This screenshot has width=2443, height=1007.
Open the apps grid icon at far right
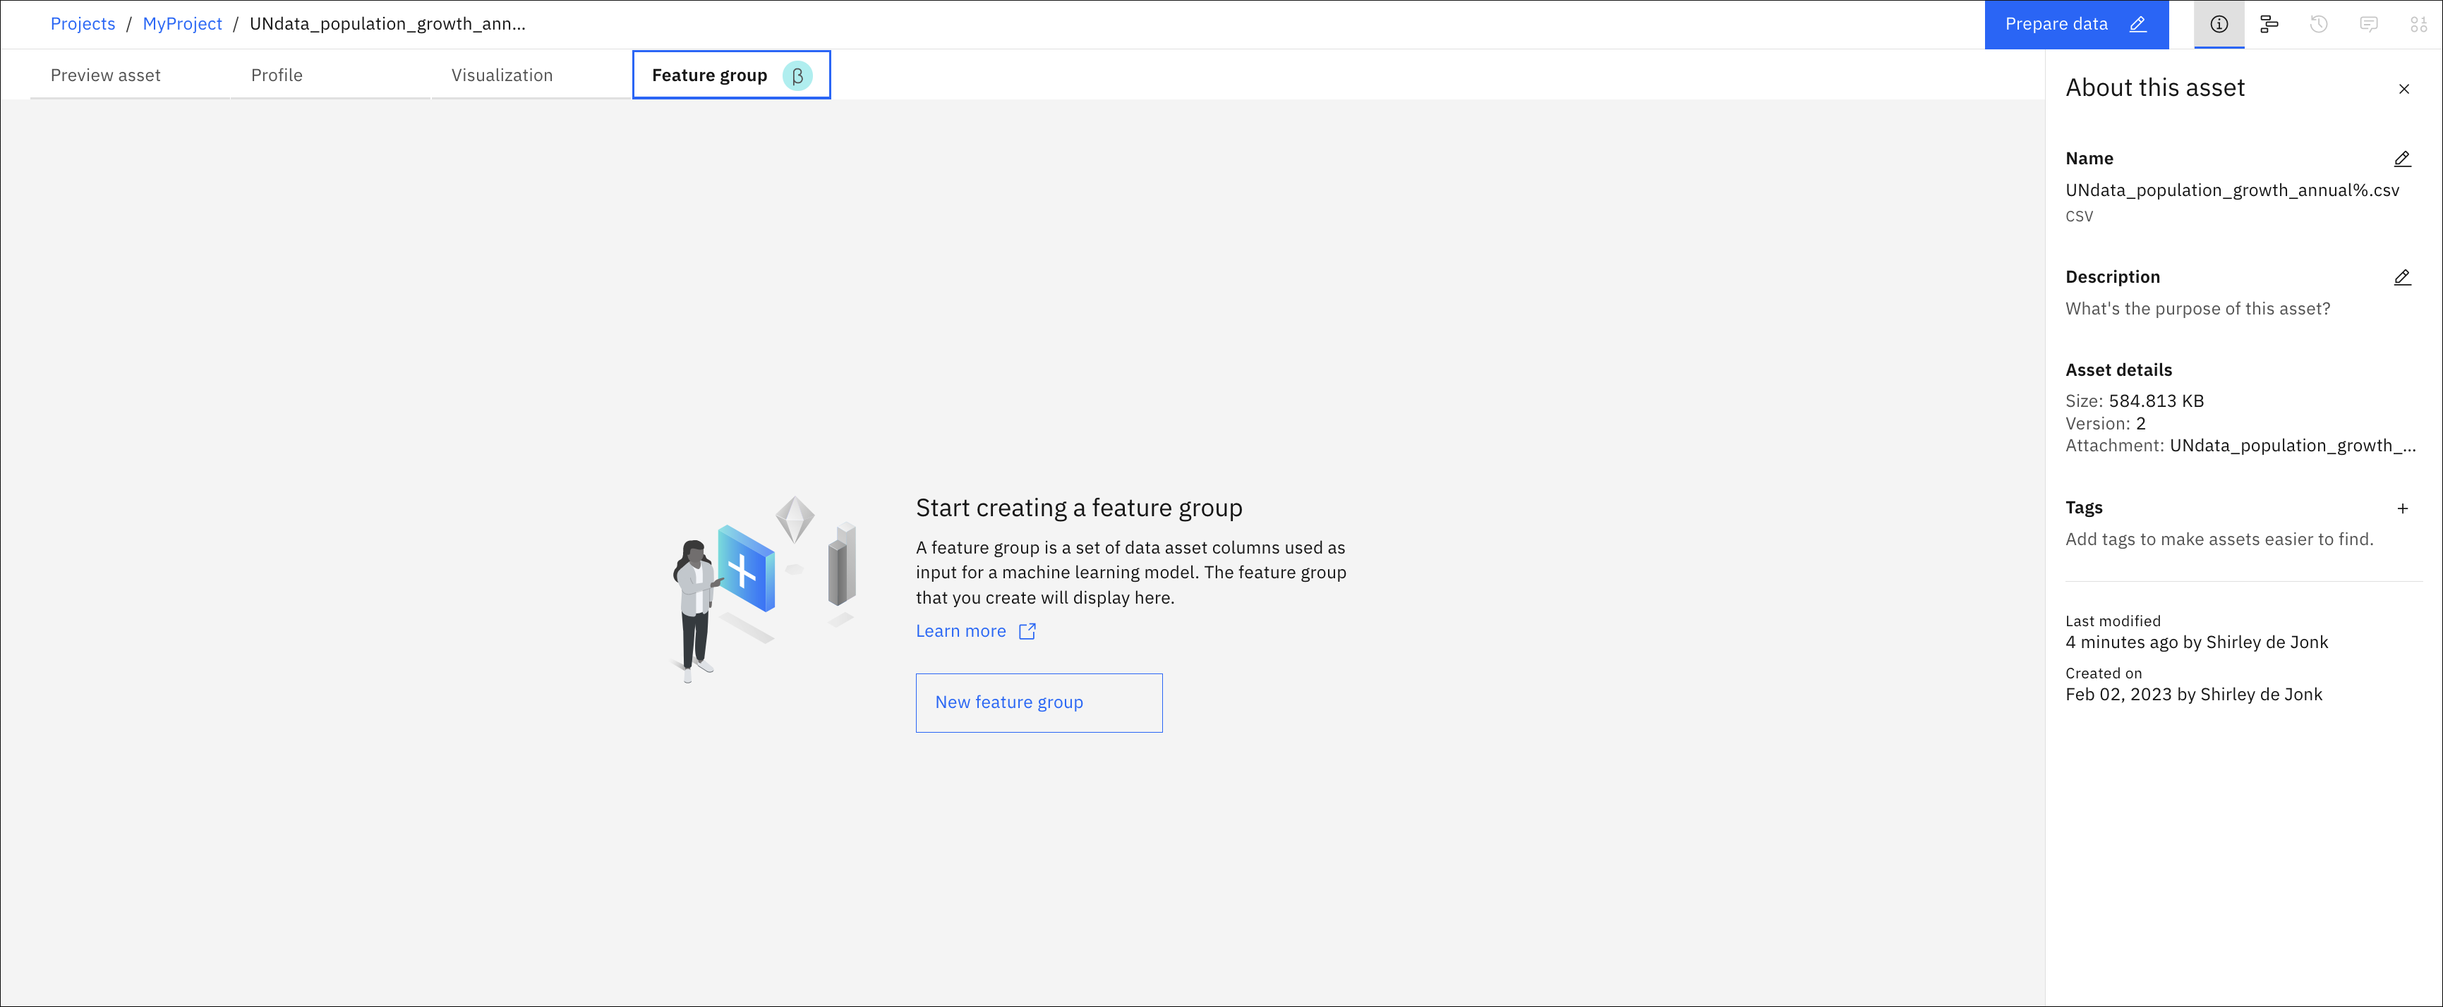pos(2418,25)
